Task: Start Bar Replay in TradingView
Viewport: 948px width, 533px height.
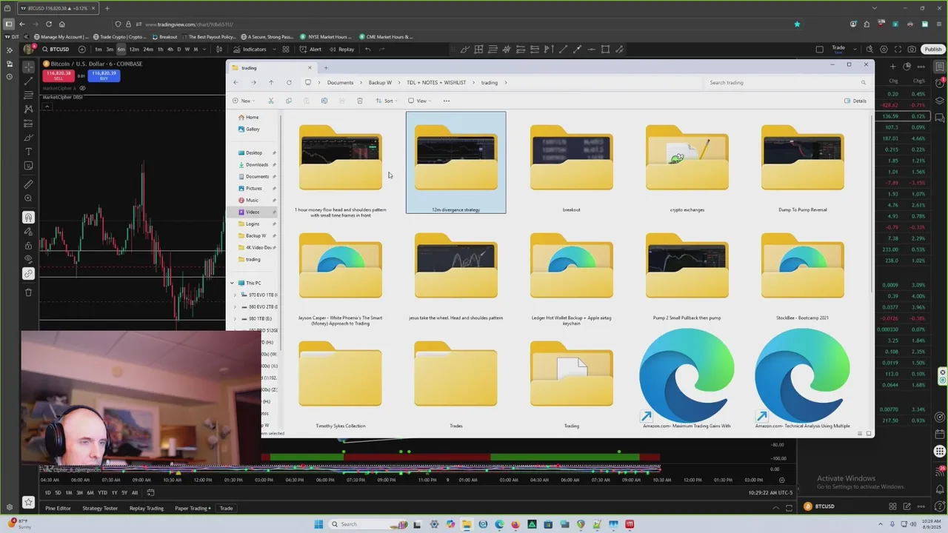Action: click(x=341, y=50)
